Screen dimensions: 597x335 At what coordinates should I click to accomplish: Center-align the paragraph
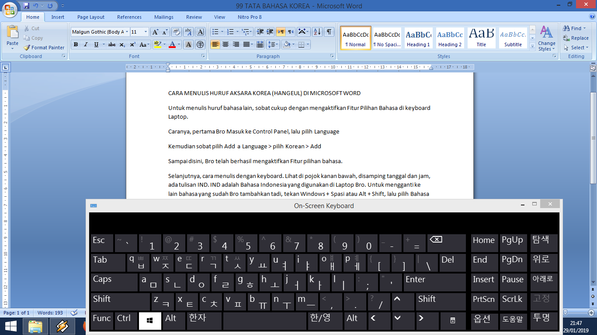point(226,44)
